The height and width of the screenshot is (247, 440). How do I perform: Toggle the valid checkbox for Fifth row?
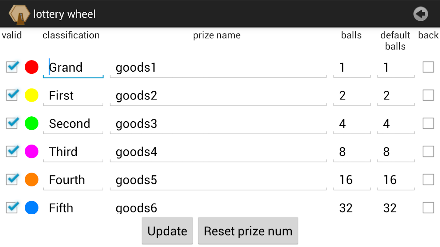(x=12, y=207)
